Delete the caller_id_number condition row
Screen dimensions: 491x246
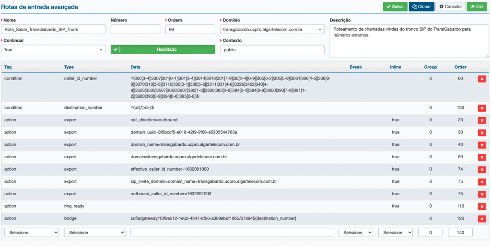click(481, 79)
